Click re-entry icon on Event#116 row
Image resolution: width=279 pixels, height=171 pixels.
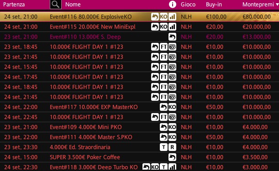click(155, 17)
